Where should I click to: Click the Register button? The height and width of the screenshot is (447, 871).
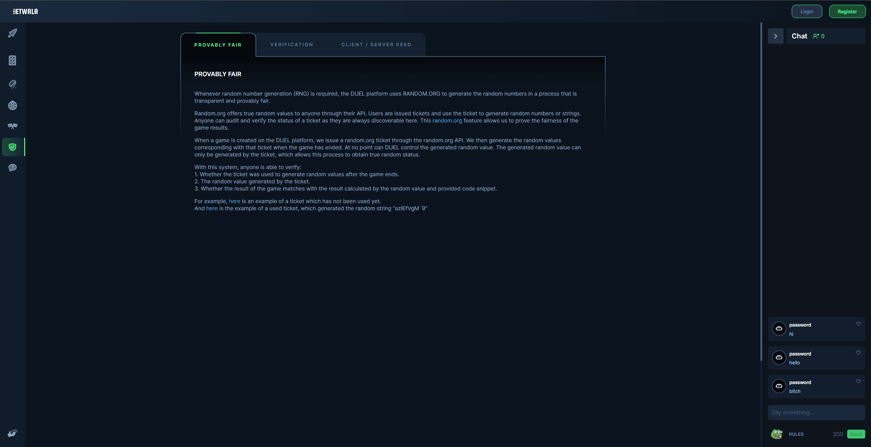[x=847, y=12]
